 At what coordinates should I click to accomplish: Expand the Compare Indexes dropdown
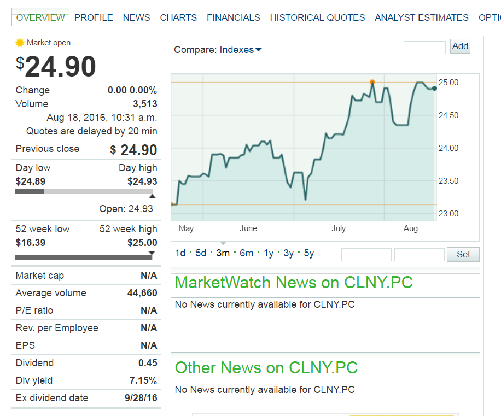click(x=241, y=50)
